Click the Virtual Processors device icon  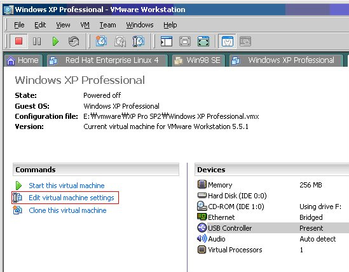[x=202, y=249]
